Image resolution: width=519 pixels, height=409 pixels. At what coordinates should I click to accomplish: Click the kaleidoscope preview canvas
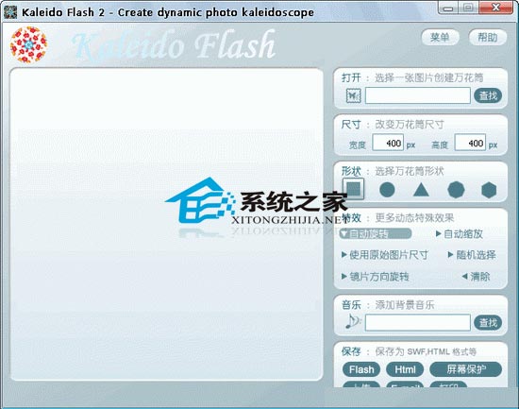click(x=166, y=224)
